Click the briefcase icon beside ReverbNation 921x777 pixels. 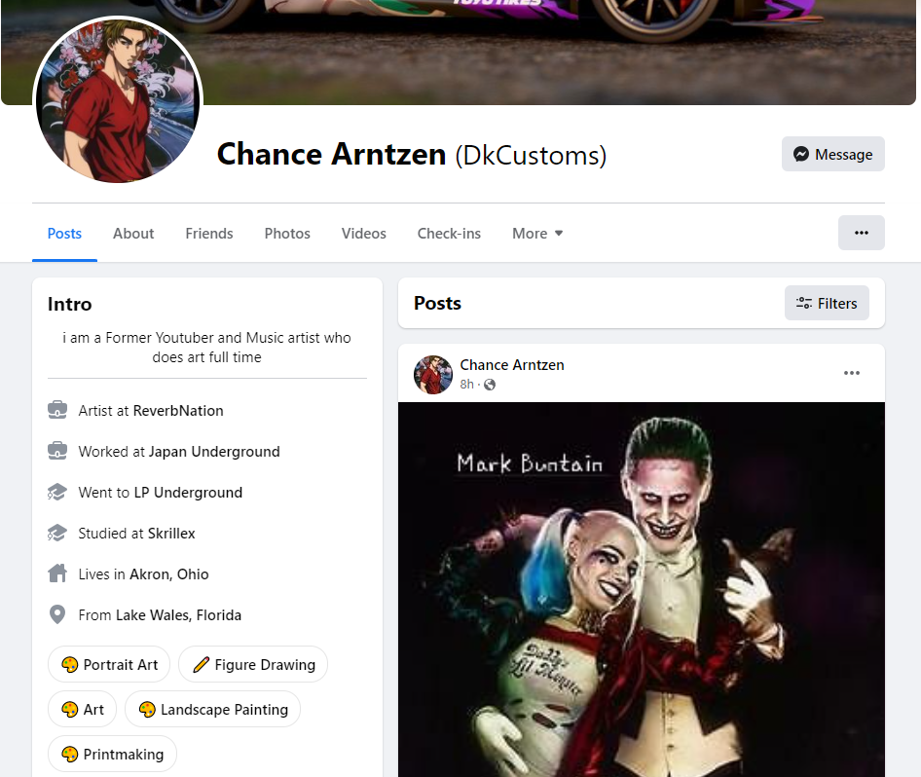57,409
